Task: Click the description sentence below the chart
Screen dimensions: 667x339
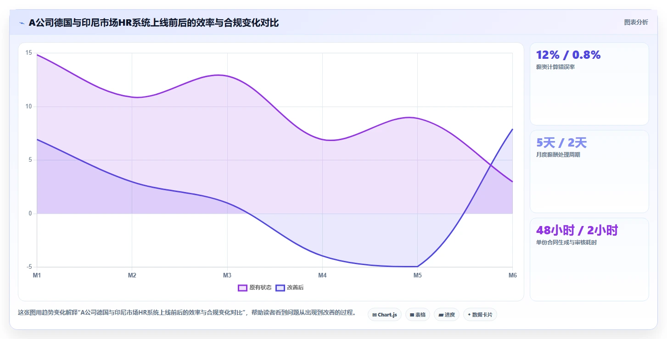Action: tap(187, 313)
